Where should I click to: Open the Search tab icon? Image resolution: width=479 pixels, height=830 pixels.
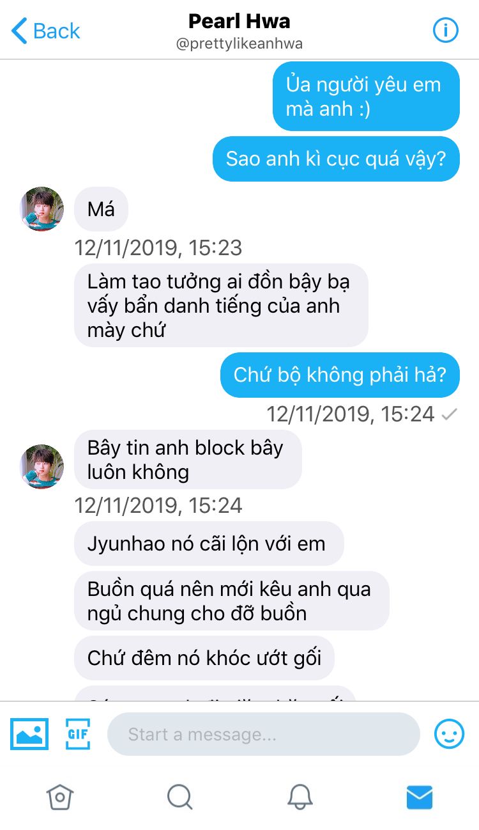tap(179, 797)
